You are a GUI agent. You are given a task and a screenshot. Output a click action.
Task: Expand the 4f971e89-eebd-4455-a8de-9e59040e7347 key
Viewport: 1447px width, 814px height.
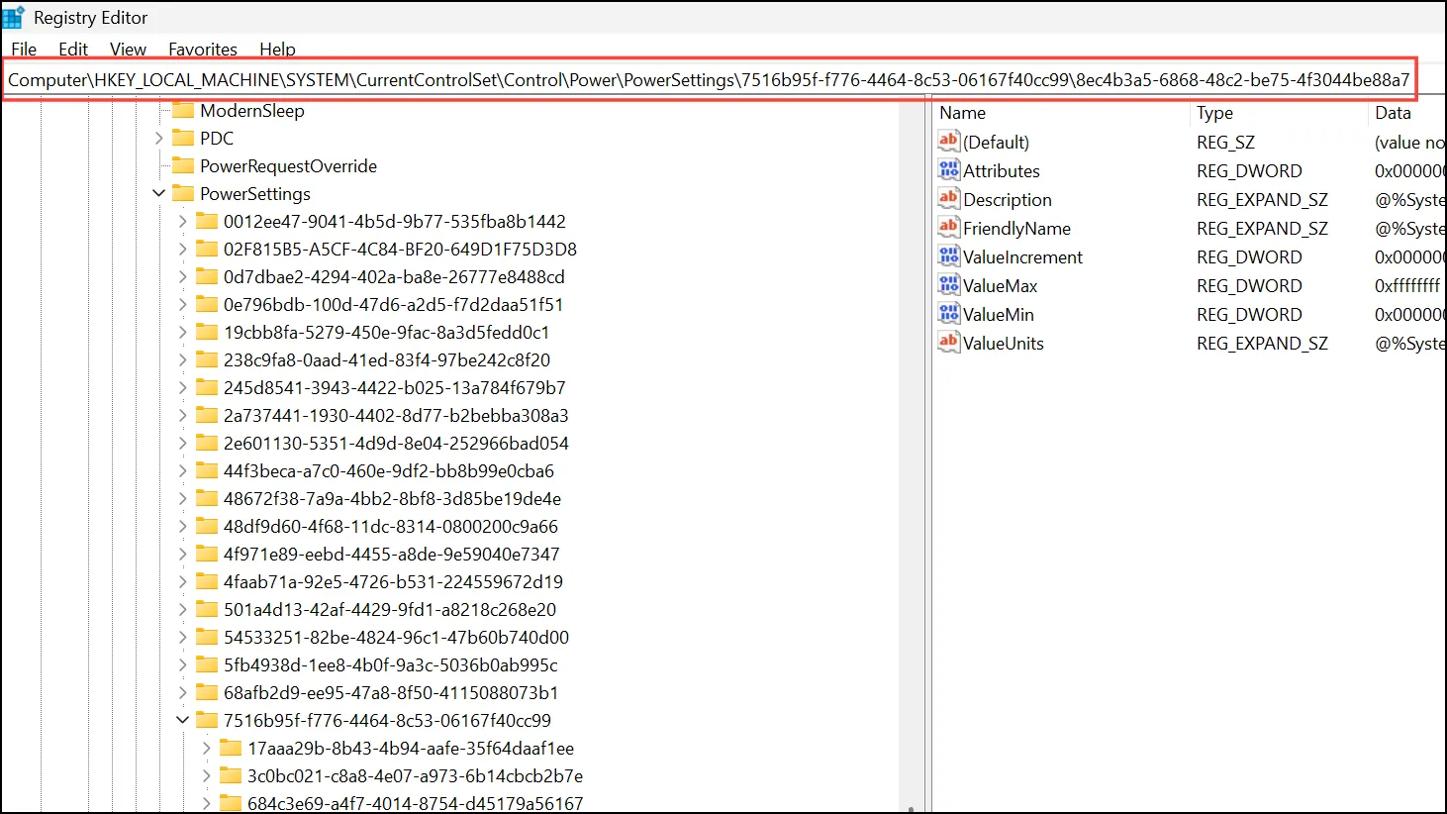point(182,554)
